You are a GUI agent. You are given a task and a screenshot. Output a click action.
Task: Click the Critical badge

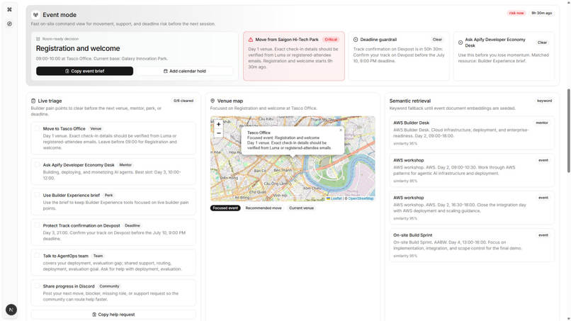[x=331, y=40]
